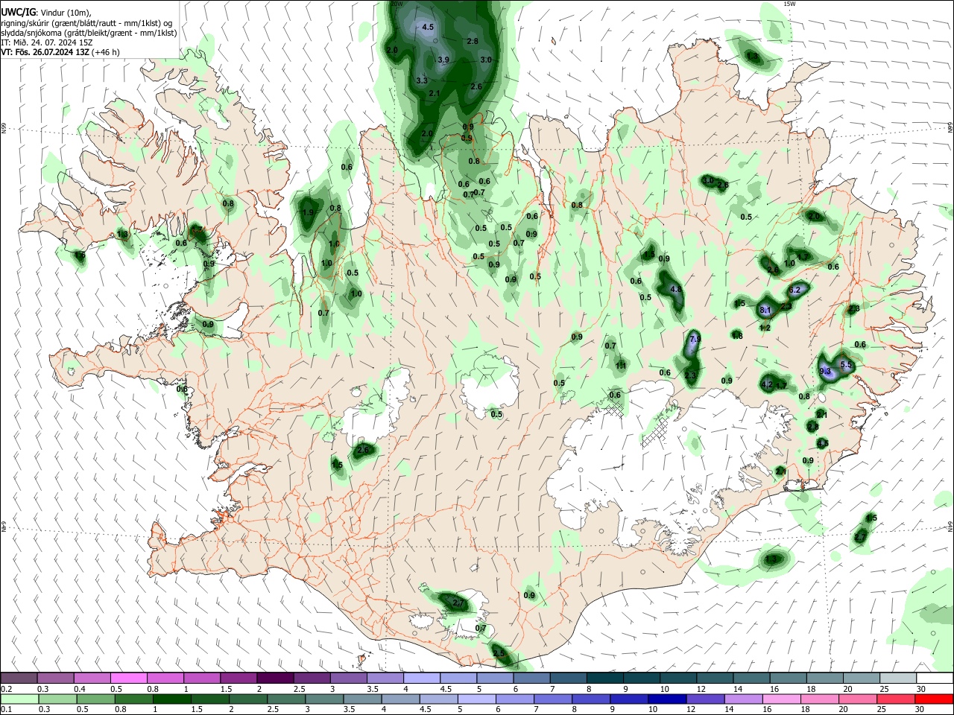Click the '0.2' label on upper legend row
Image resolution: width=954 pixels, height=715 pixels.
pyautogui.click(x=7, y=689)
